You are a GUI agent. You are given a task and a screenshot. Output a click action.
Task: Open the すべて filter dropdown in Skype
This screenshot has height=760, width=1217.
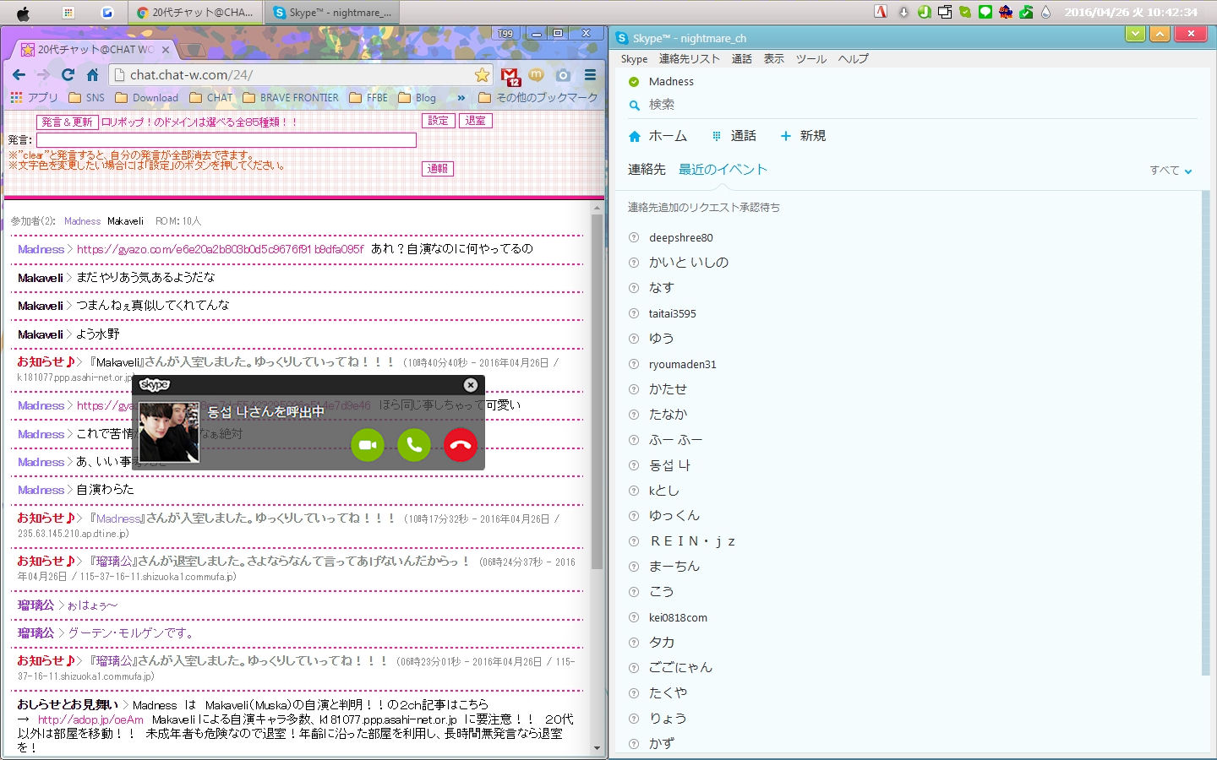click(x=1171, y=171)
